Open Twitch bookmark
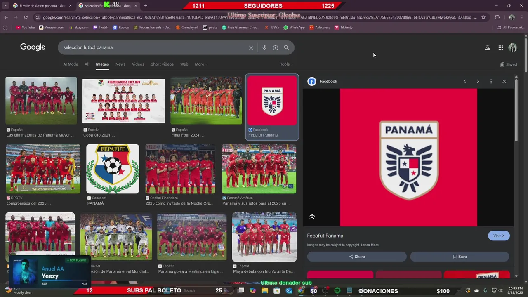Image resolution: width=528 pixels, height=297 pixels. [101, 28]
